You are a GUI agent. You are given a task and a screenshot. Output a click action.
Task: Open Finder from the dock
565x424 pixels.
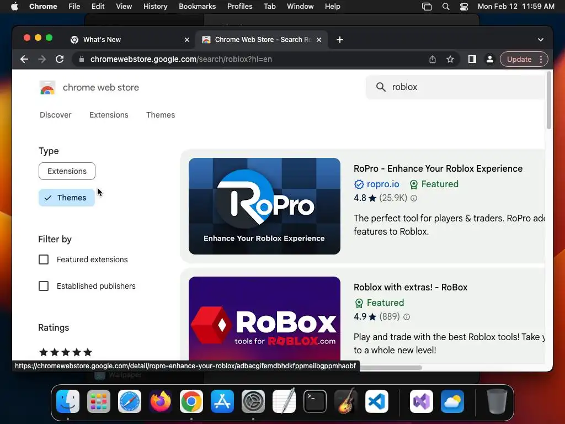tap(68, 401)
